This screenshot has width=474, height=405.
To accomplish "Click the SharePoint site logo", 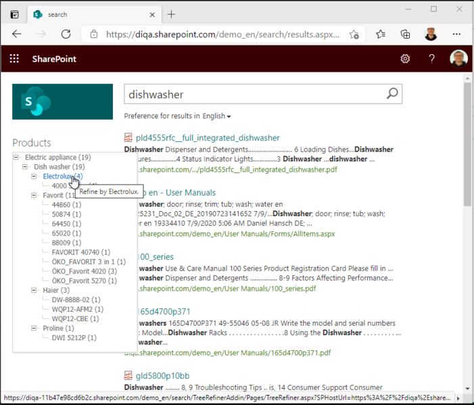I will 62,101.
